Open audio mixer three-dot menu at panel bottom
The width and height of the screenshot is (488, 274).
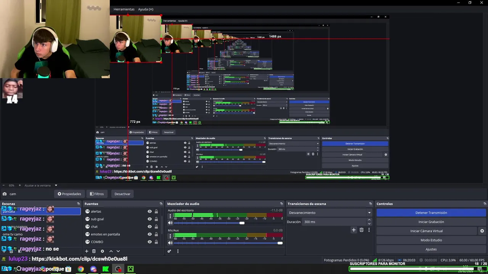(x=178, y=251)
